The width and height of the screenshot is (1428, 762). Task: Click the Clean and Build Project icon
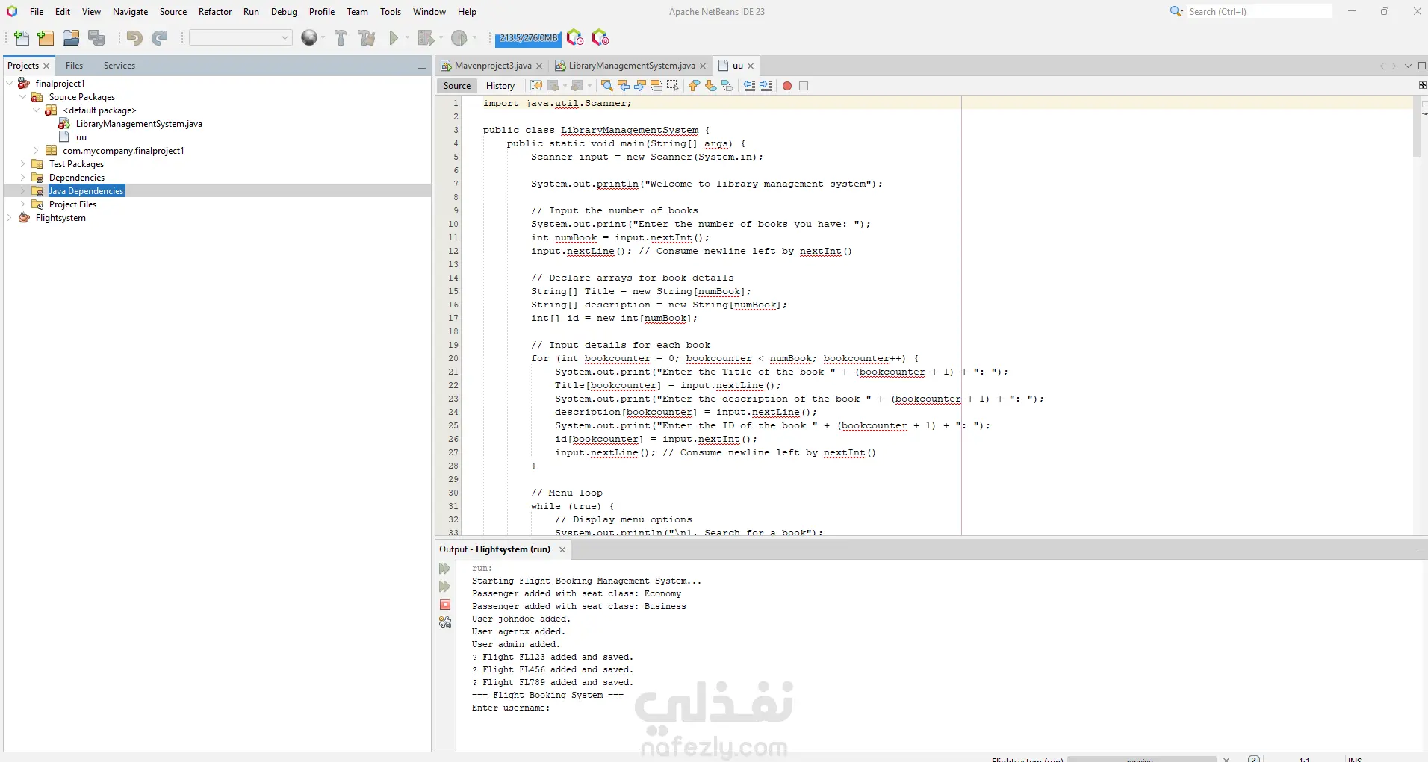point(367,38)
